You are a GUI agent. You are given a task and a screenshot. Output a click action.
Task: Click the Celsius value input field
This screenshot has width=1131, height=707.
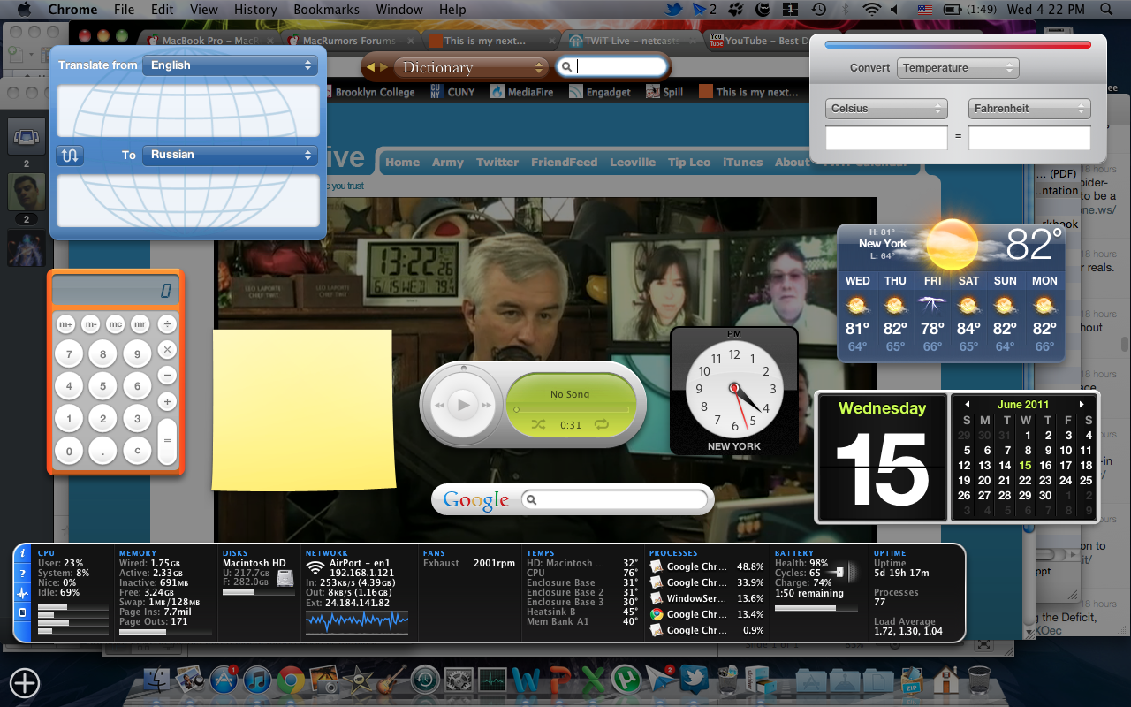coord(886,138)
